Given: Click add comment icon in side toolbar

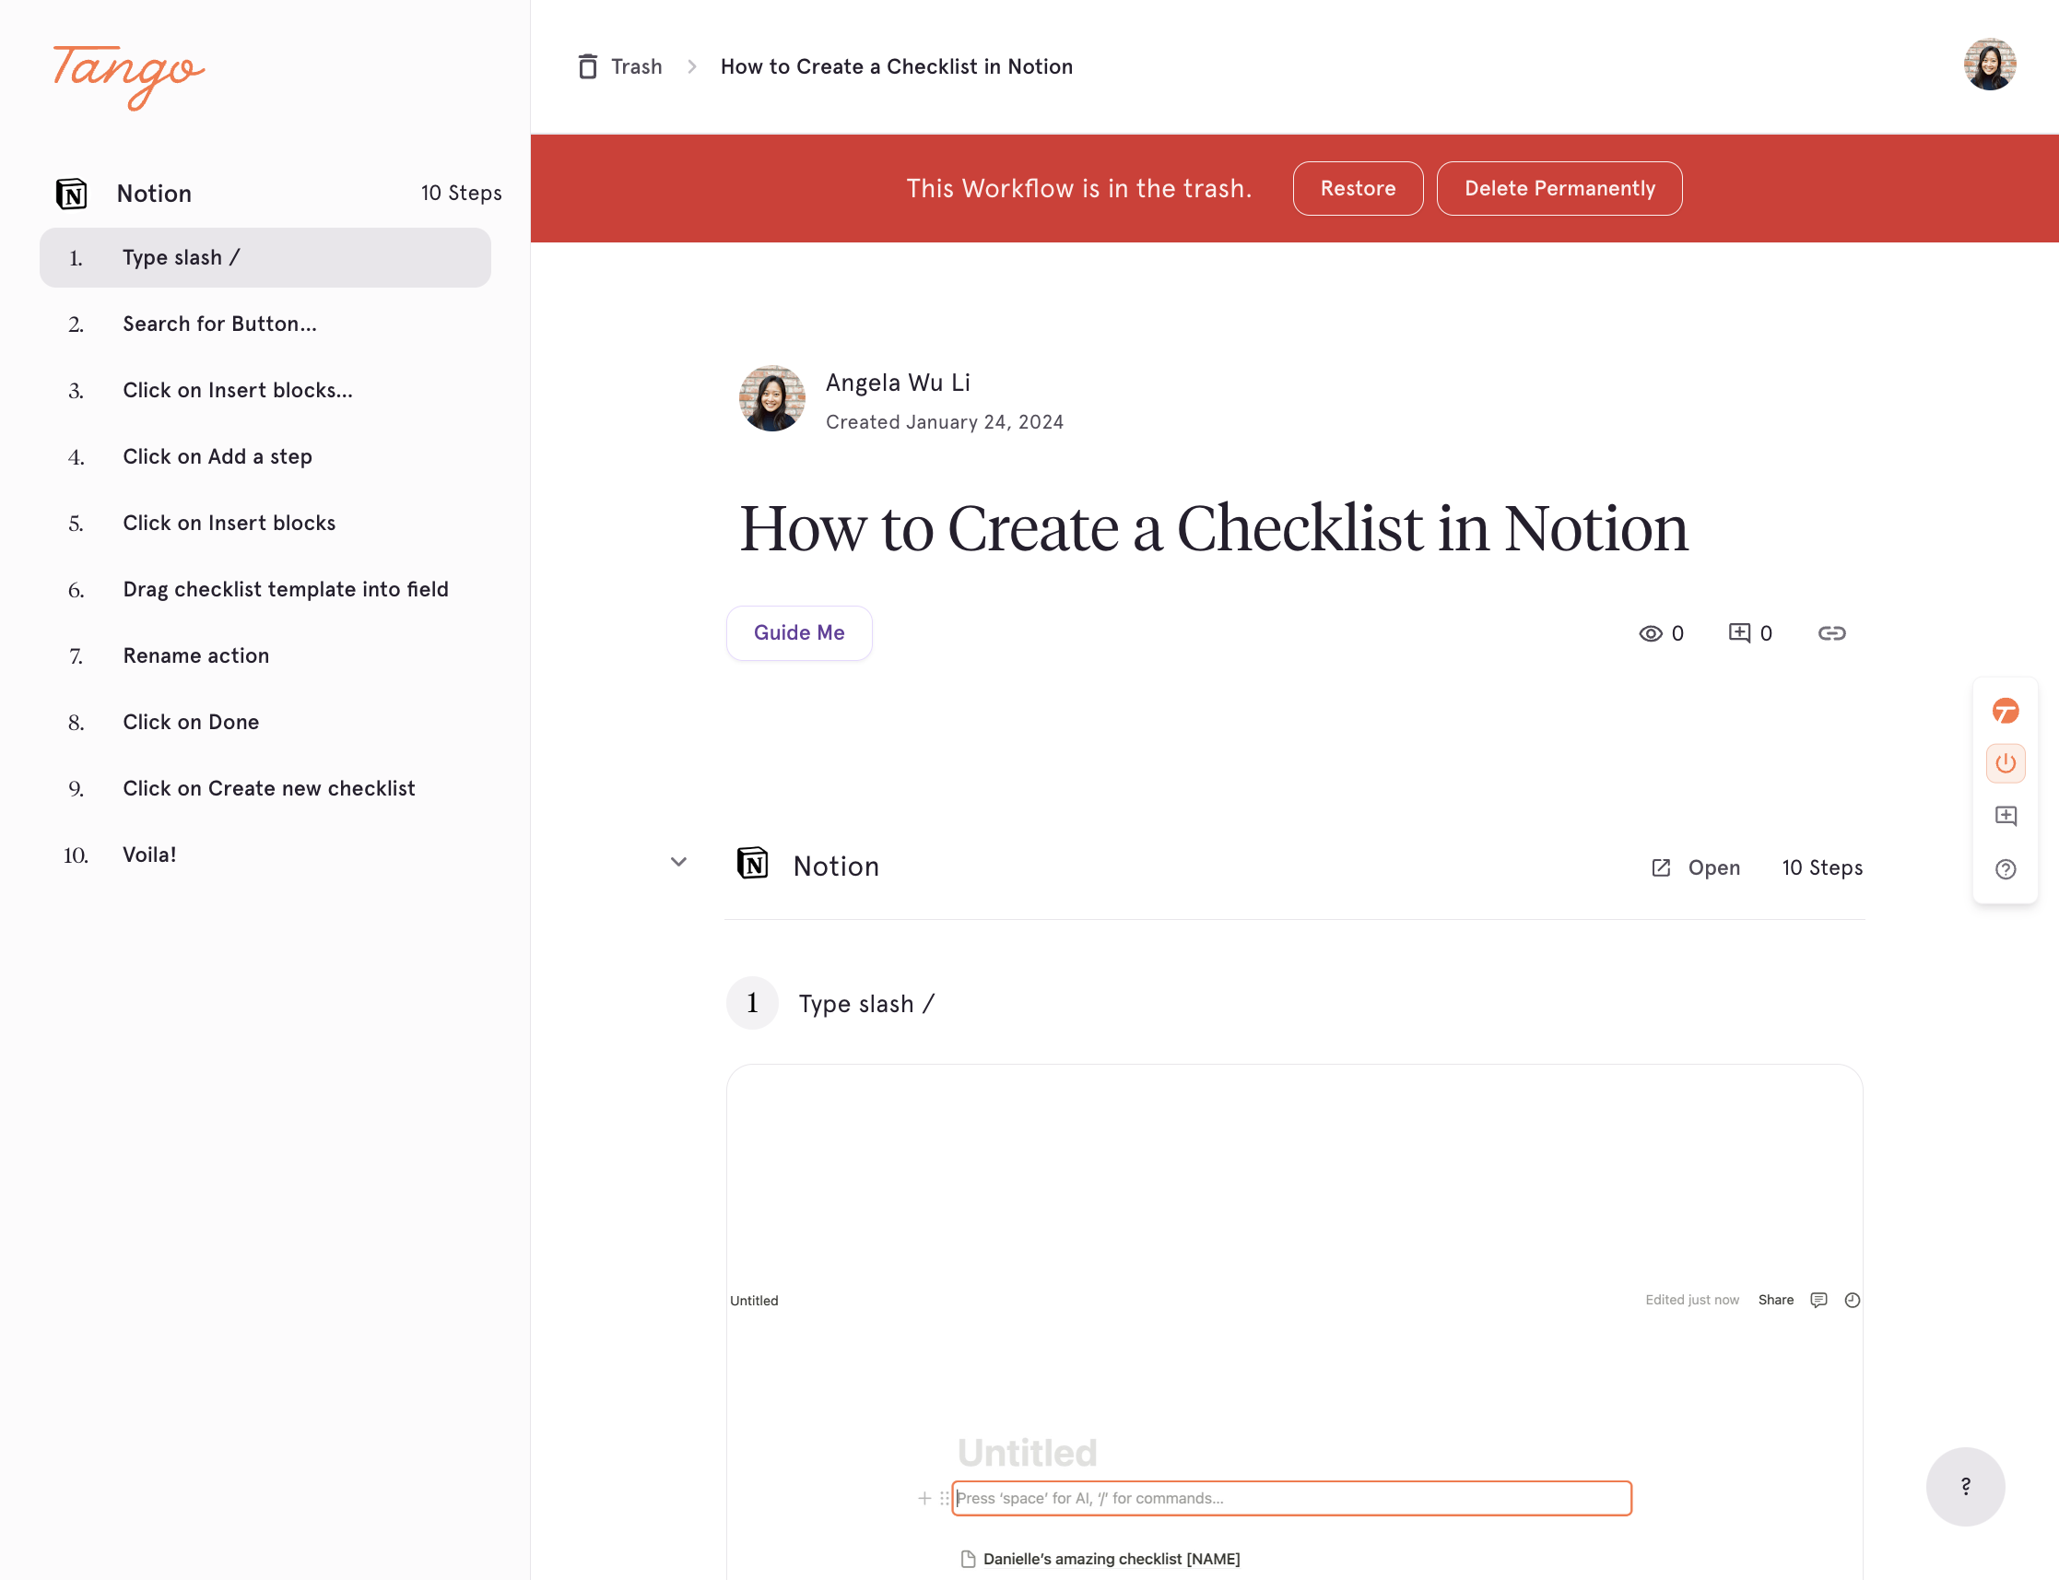Looking at the screenshot, I should (2006, 816).
